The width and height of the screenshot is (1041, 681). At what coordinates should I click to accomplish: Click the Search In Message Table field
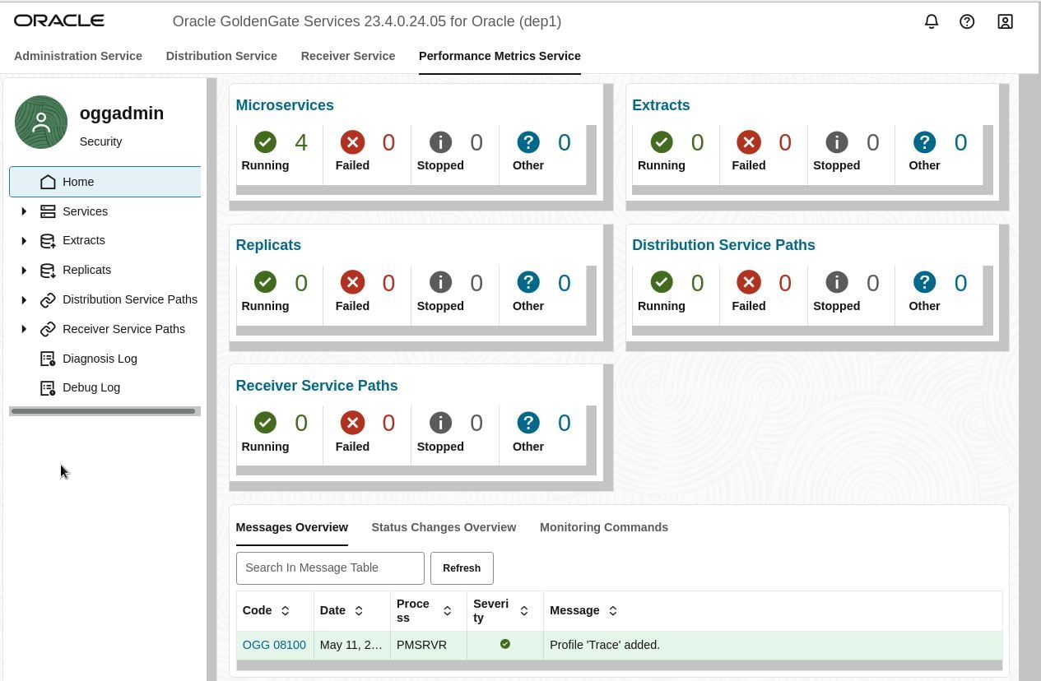[330, 567]
